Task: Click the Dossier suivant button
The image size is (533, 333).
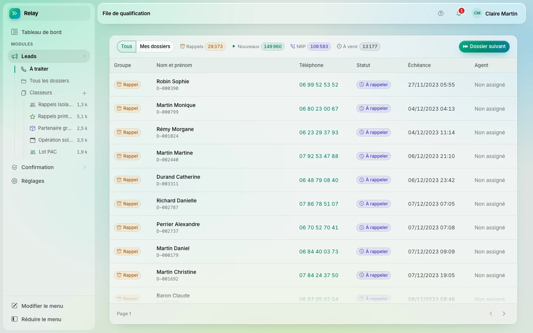Action: tap(484, 47)
